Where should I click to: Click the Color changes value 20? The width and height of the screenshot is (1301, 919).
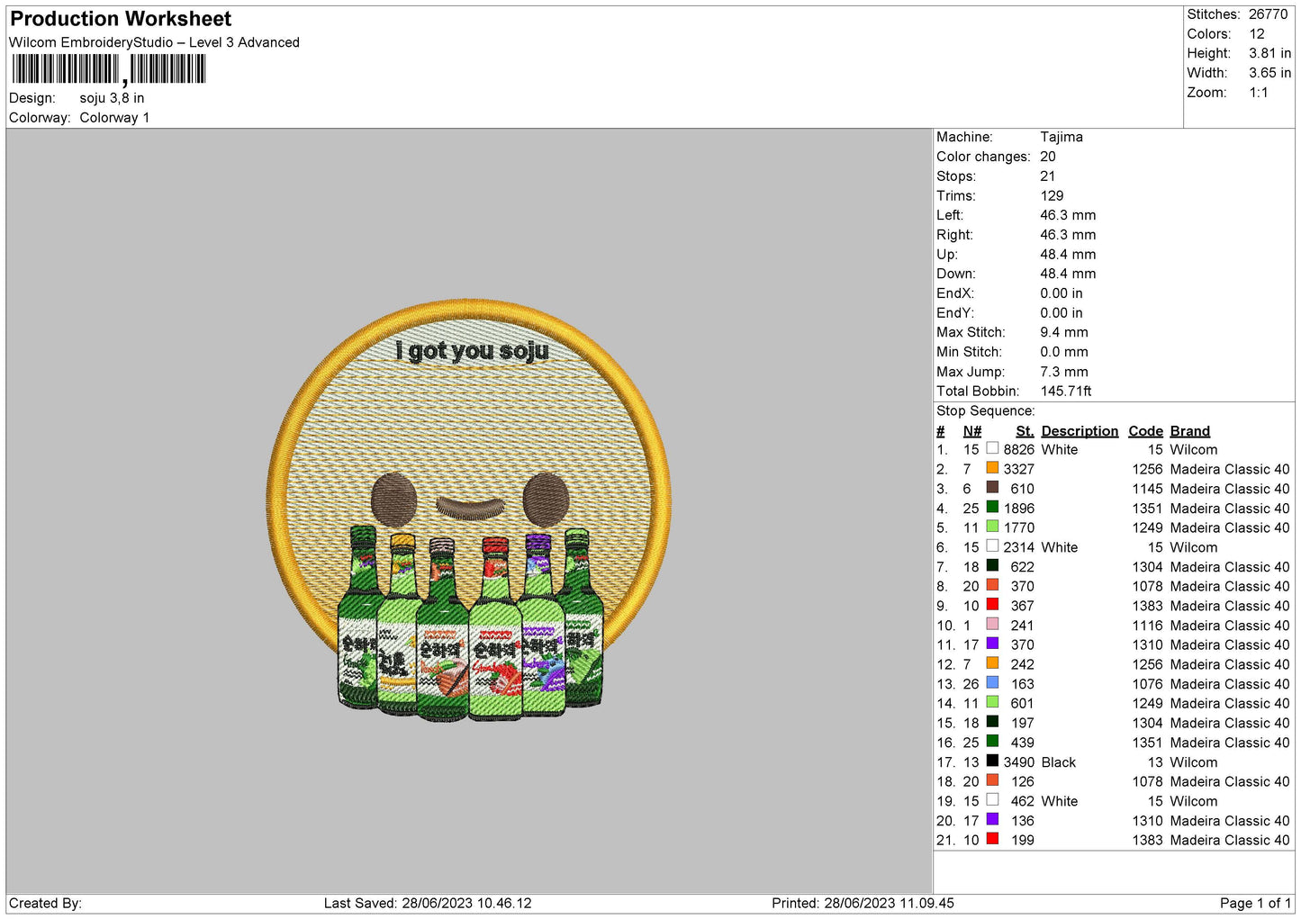[x=1048, y=157]
